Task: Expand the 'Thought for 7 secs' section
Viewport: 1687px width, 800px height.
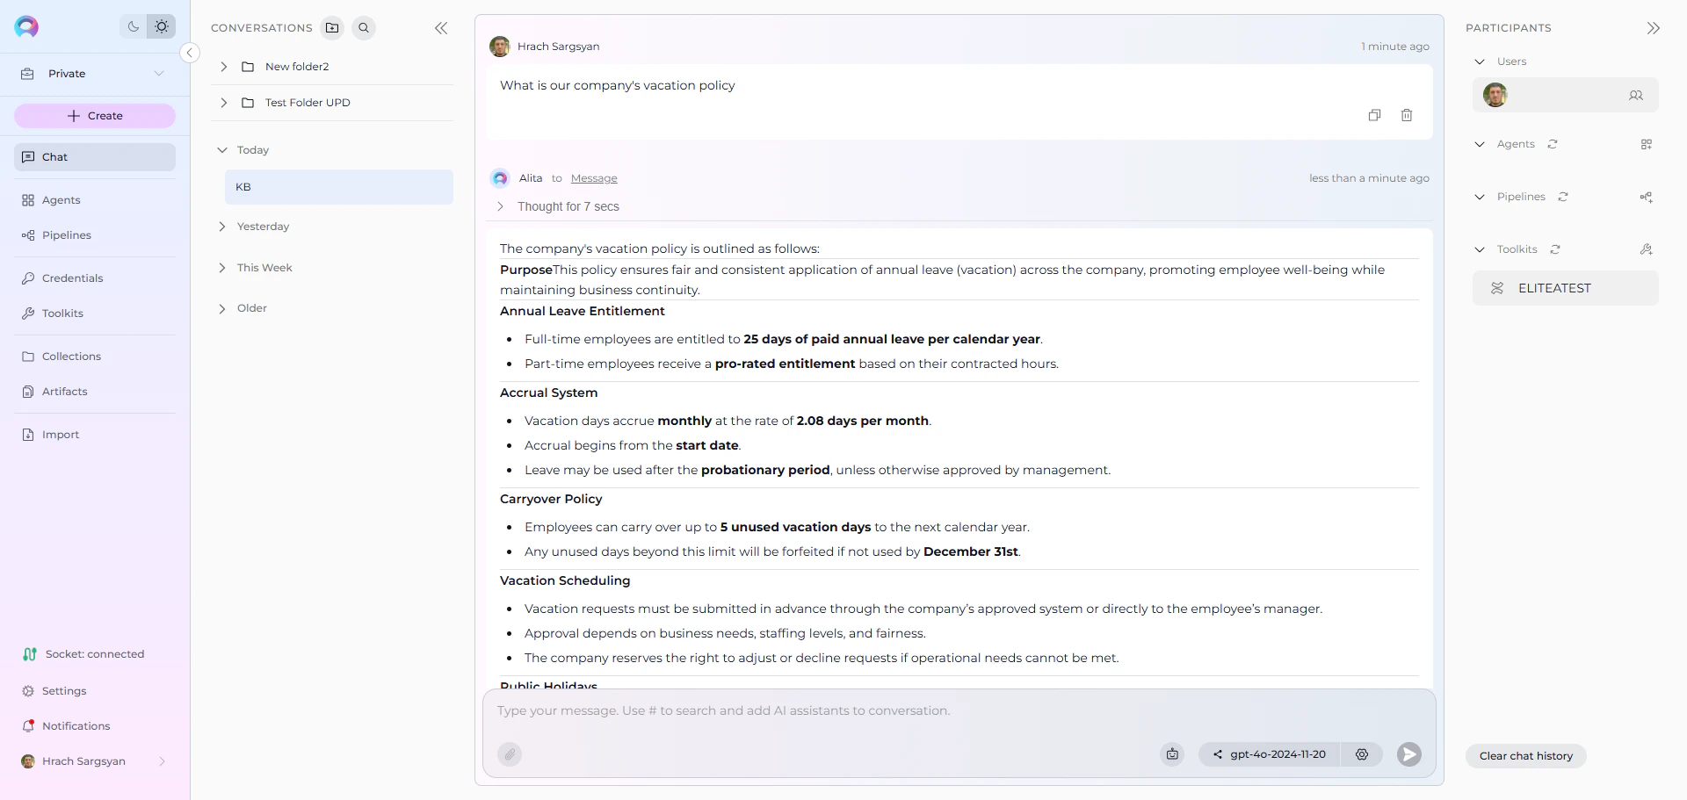Action: [501, 206]
